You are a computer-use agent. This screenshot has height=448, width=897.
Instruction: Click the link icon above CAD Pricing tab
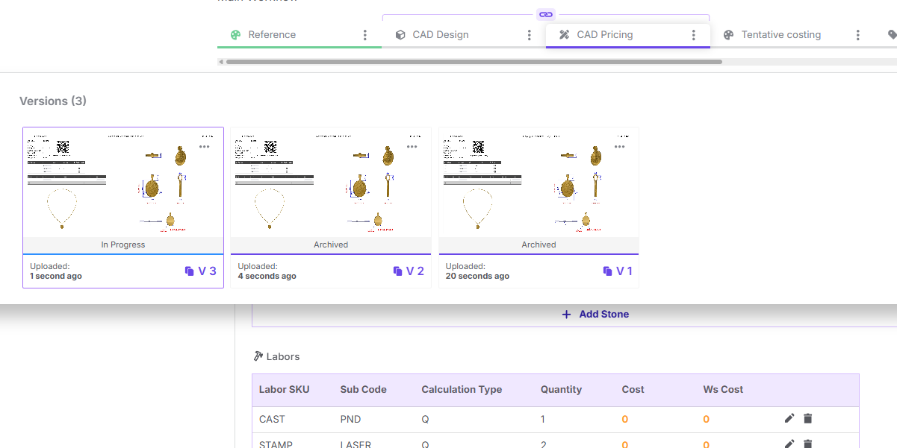pos(545,14)
